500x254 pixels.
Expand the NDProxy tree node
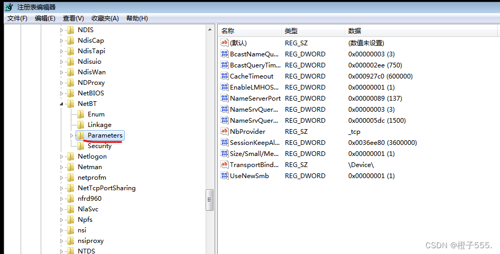[x=62, y=83]
